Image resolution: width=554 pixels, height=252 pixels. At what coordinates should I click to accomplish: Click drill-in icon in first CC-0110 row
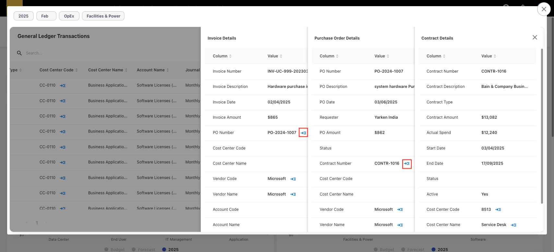[x=63, y=86]
